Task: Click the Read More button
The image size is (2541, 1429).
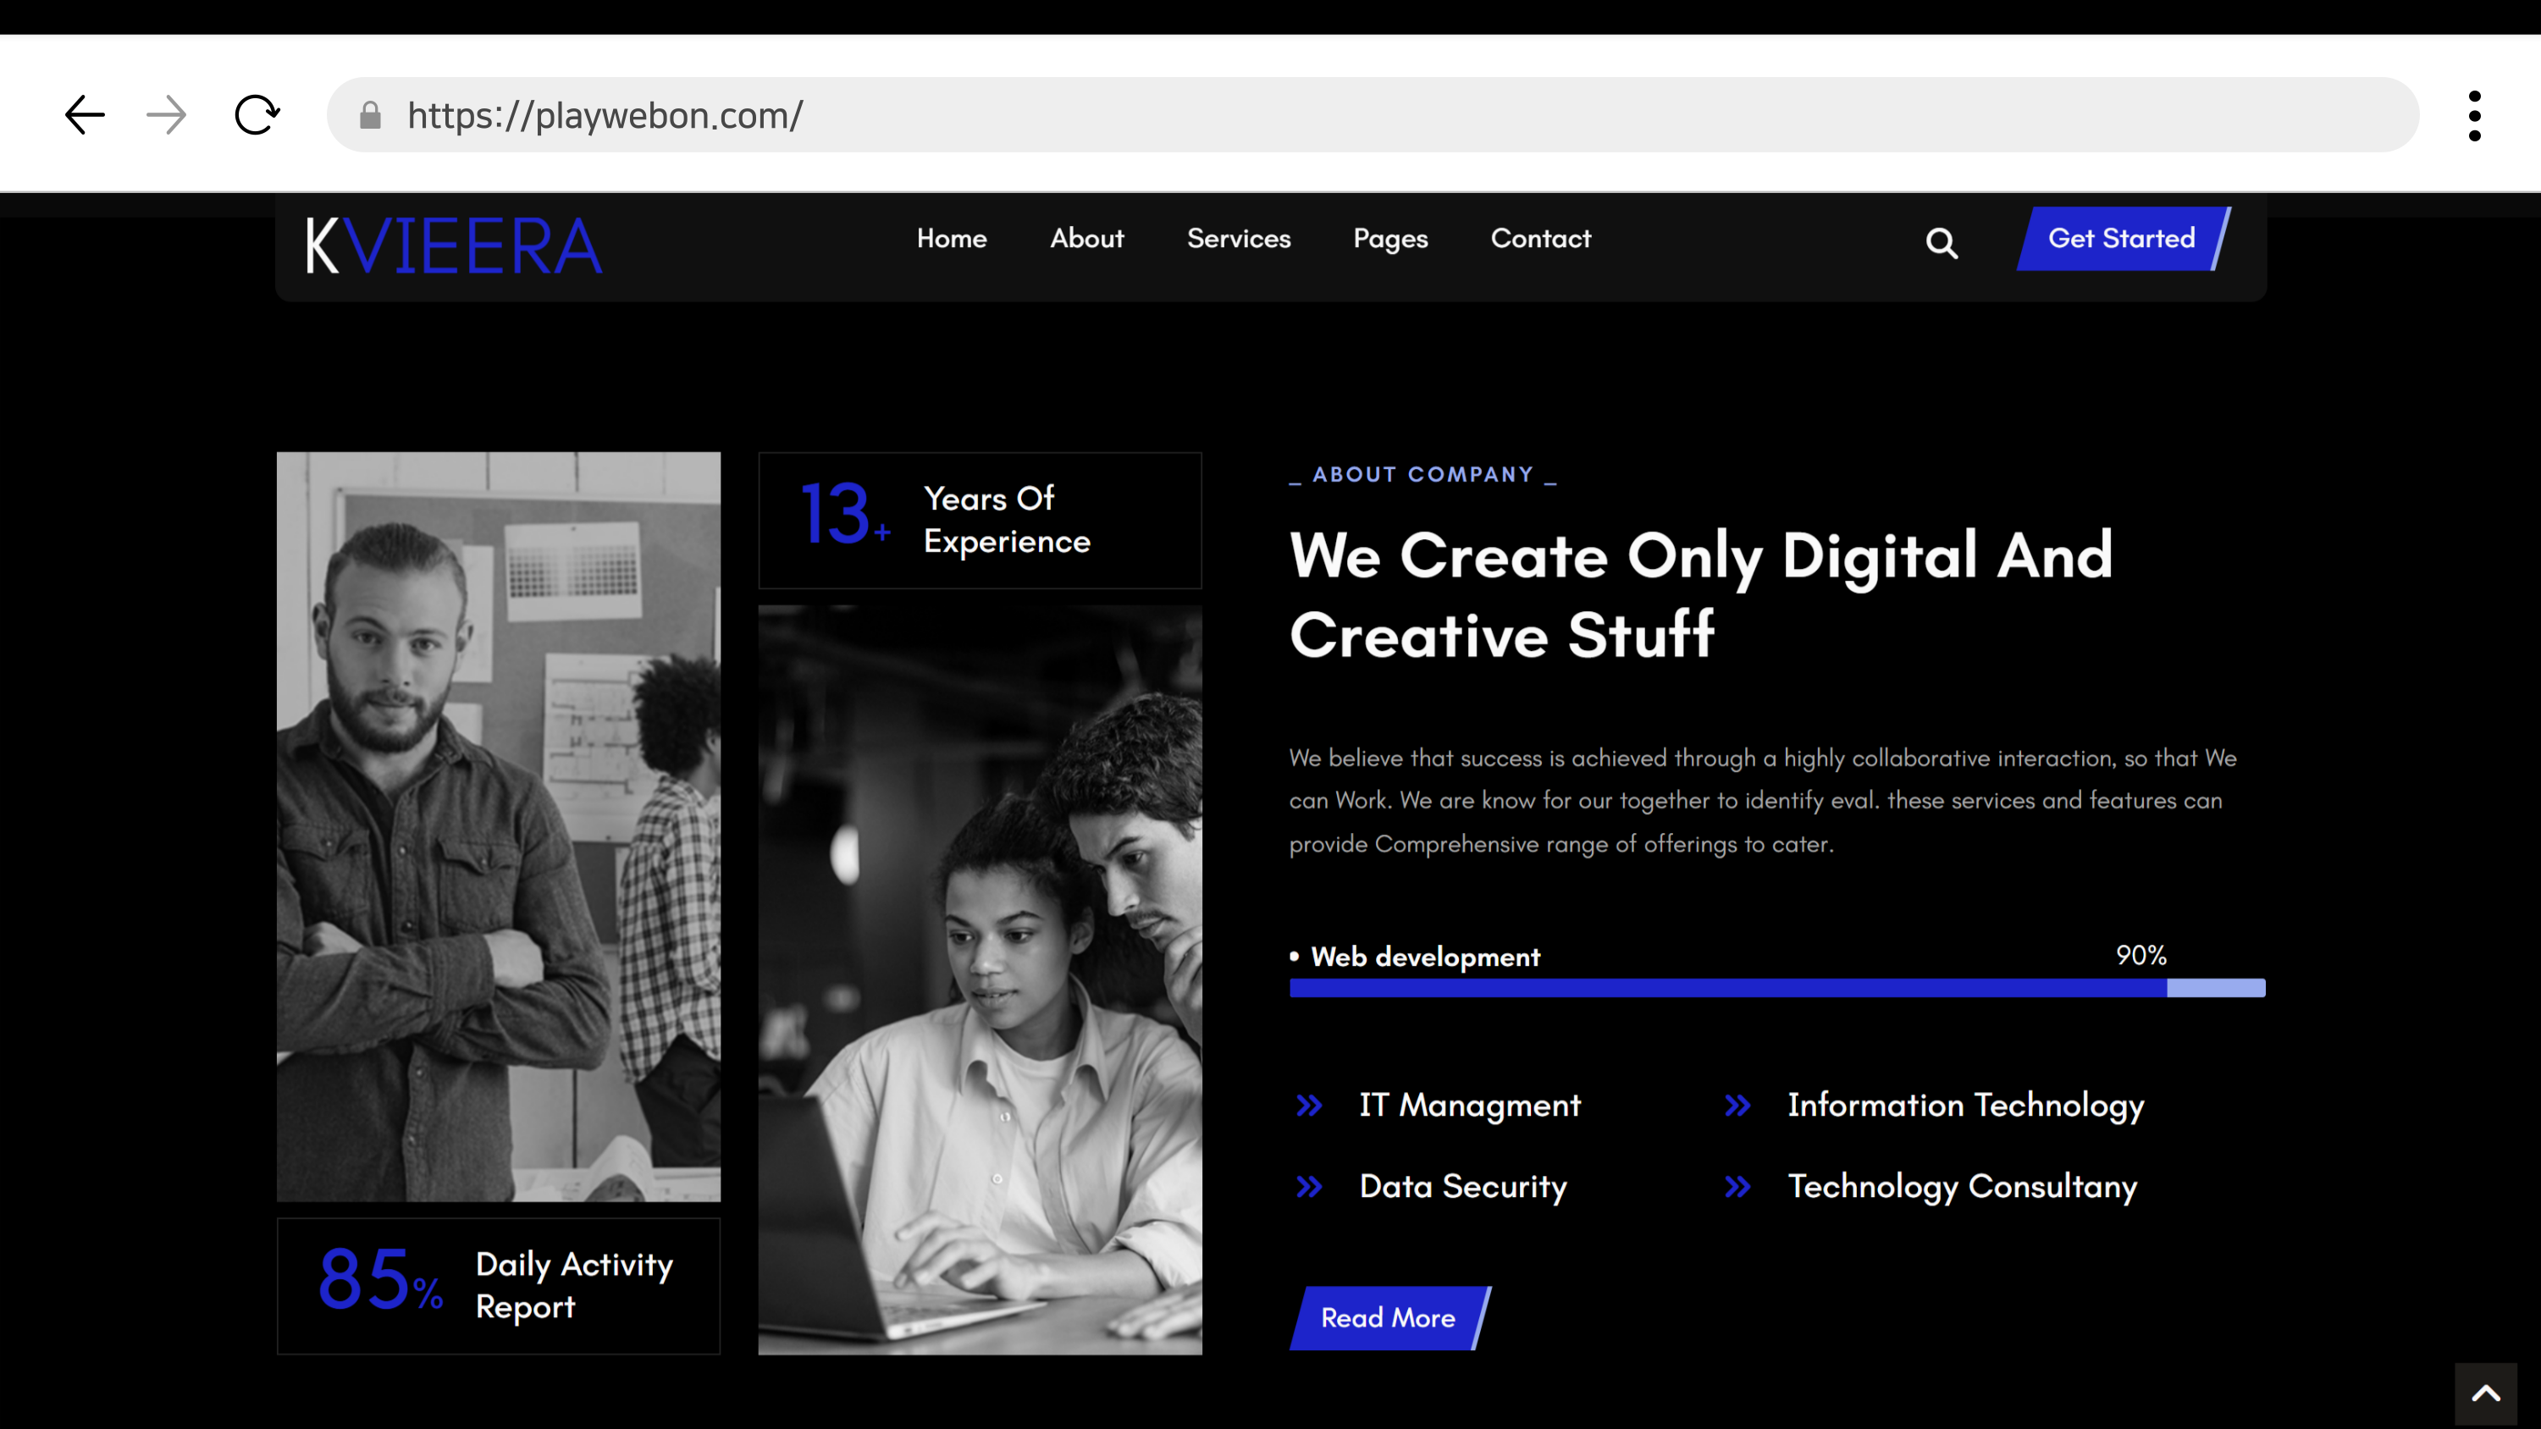Action: point(1388,1317)
